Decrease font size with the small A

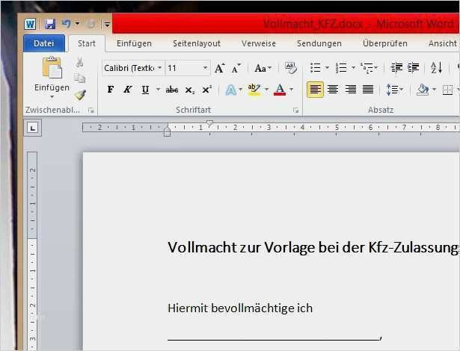(x=236, y=68)
